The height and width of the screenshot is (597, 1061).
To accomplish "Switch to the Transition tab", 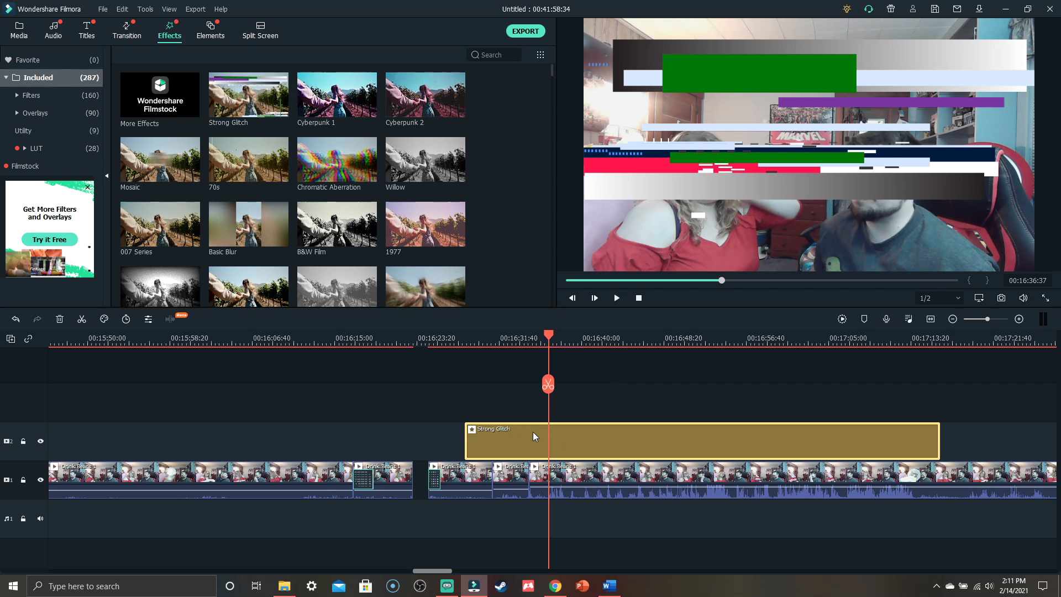I will (127, 30).
